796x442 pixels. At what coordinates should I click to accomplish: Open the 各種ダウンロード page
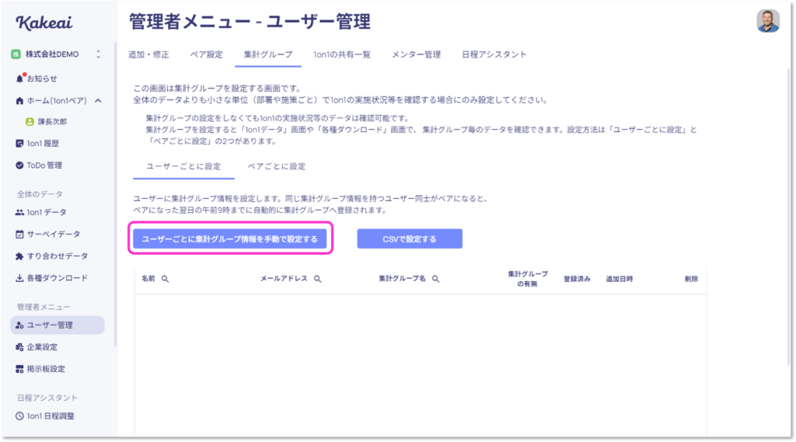58,277
